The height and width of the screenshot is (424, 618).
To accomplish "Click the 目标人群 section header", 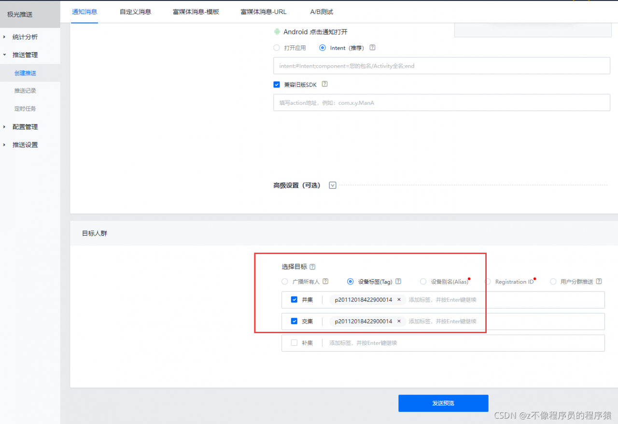I will tap(95, 233).
